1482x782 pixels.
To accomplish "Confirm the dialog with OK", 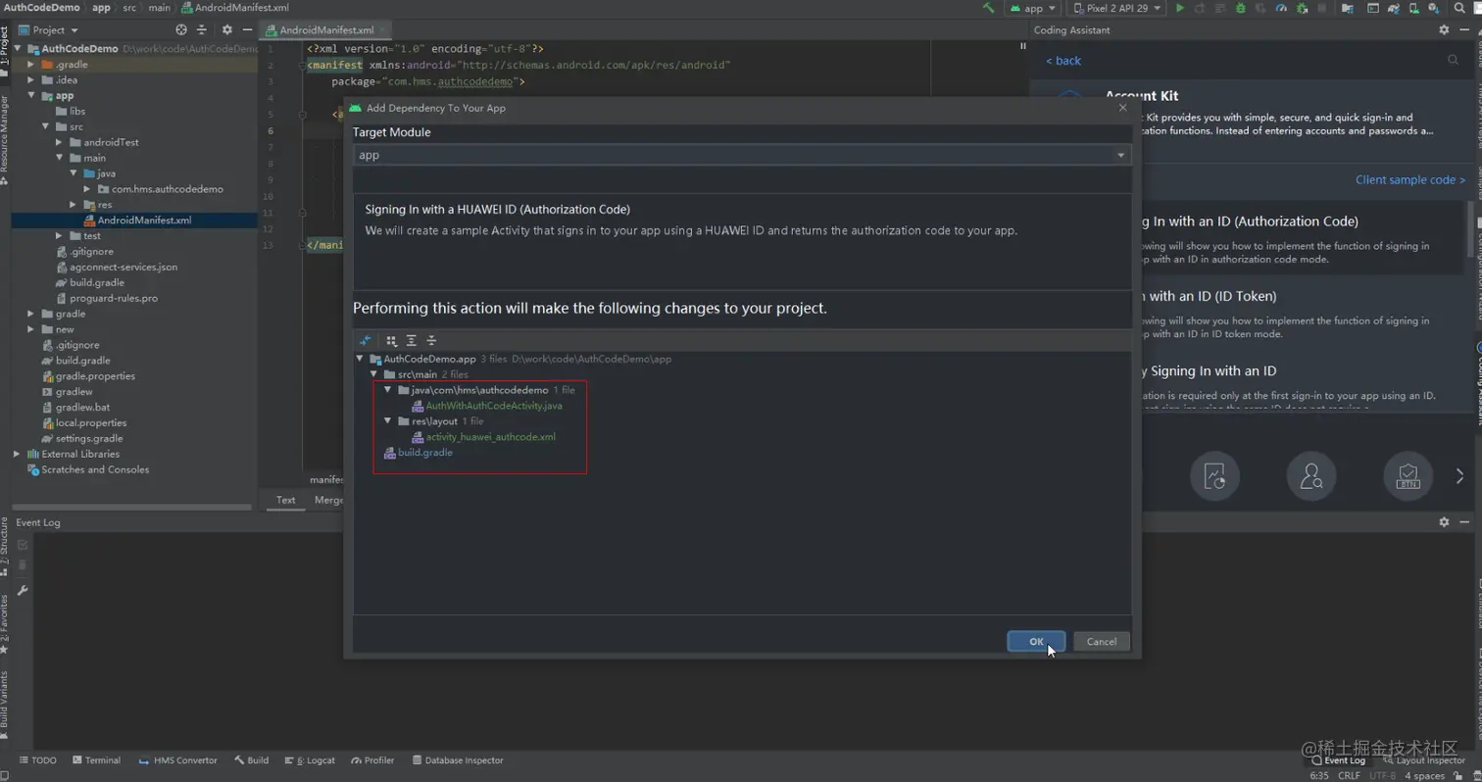I will [x=1036, y=641].
